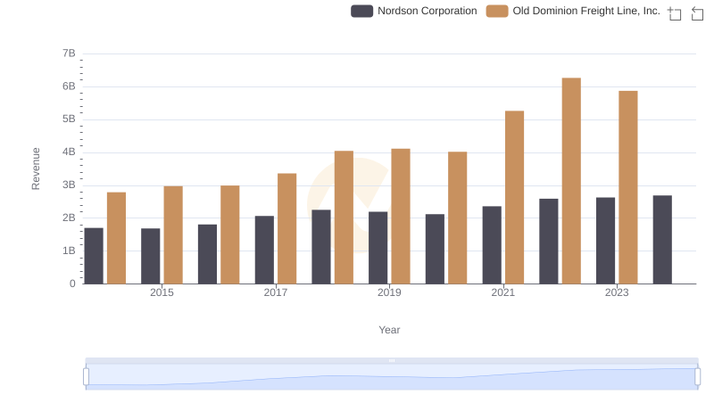Click the Nordson bar for 2019
The width and height of the screenshot is (714, 411).
[378, 248]
